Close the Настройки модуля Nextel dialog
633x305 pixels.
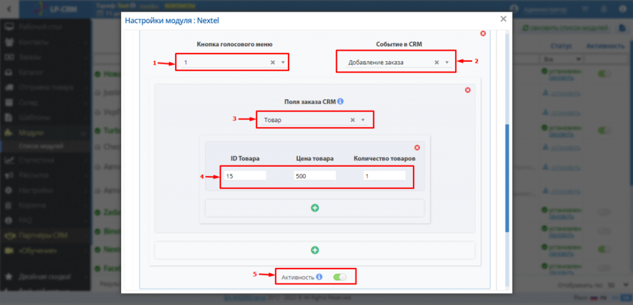(x=503, y=19)
